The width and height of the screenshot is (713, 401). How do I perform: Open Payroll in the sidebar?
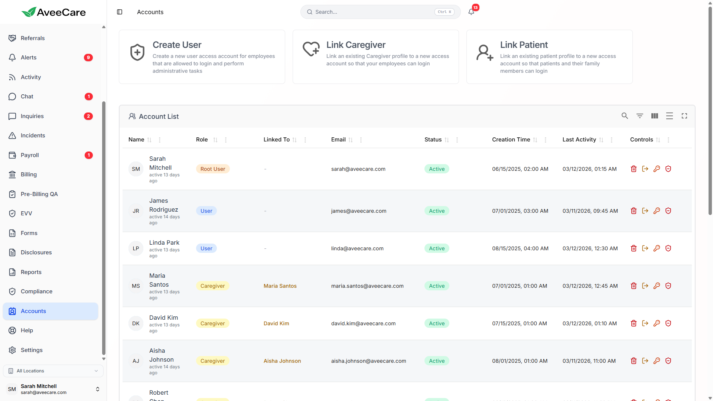click(x=30, y=155)
